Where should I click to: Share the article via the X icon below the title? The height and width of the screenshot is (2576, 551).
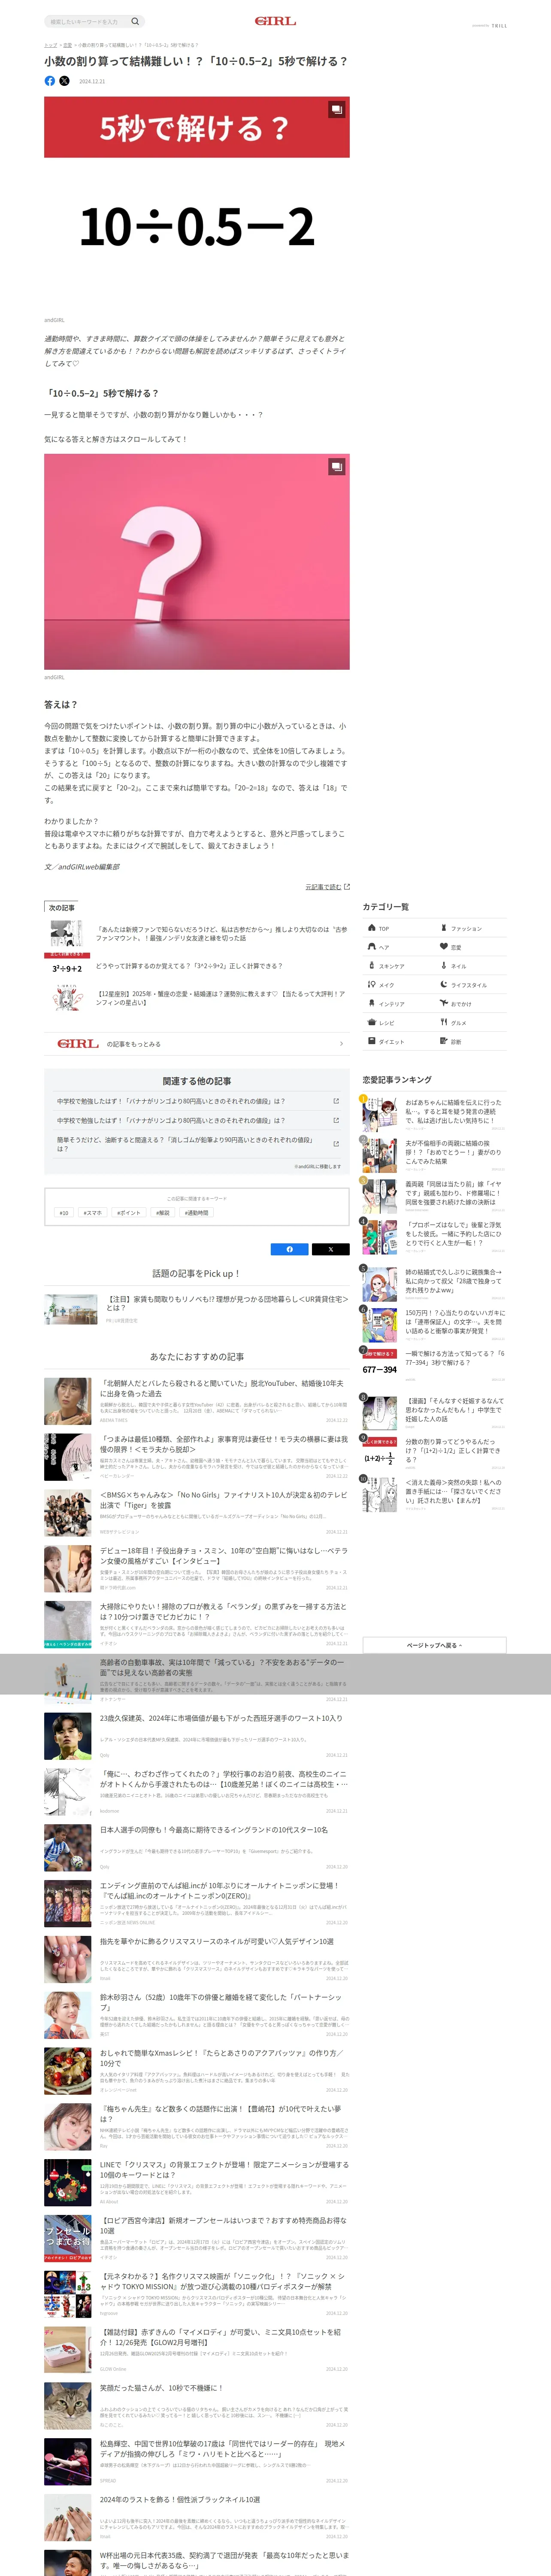coord(64,81)
